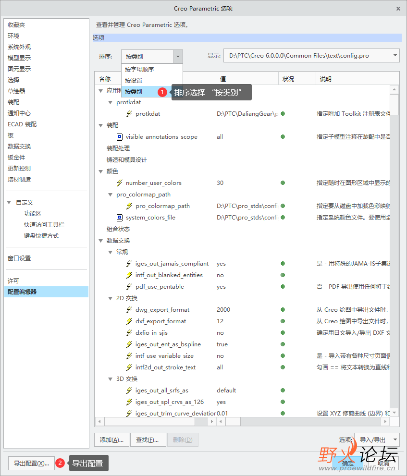Open 模型显示 settings page
This screenshot has height=476, width=407.
(19, 58)
